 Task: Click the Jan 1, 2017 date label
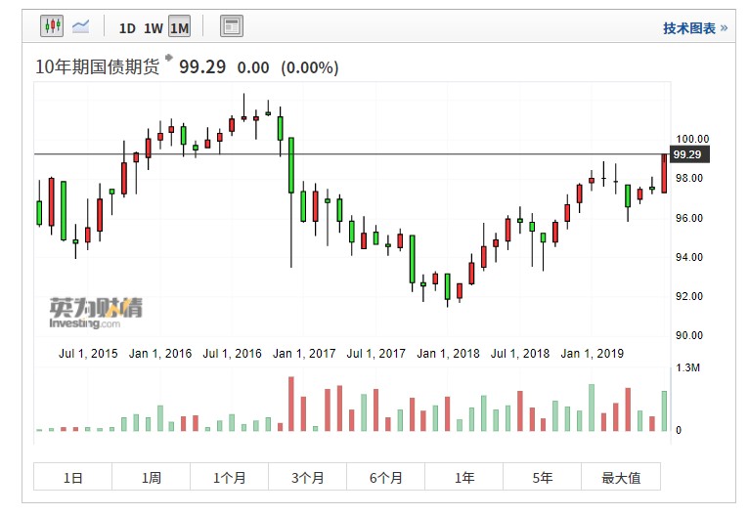point(304,354)
